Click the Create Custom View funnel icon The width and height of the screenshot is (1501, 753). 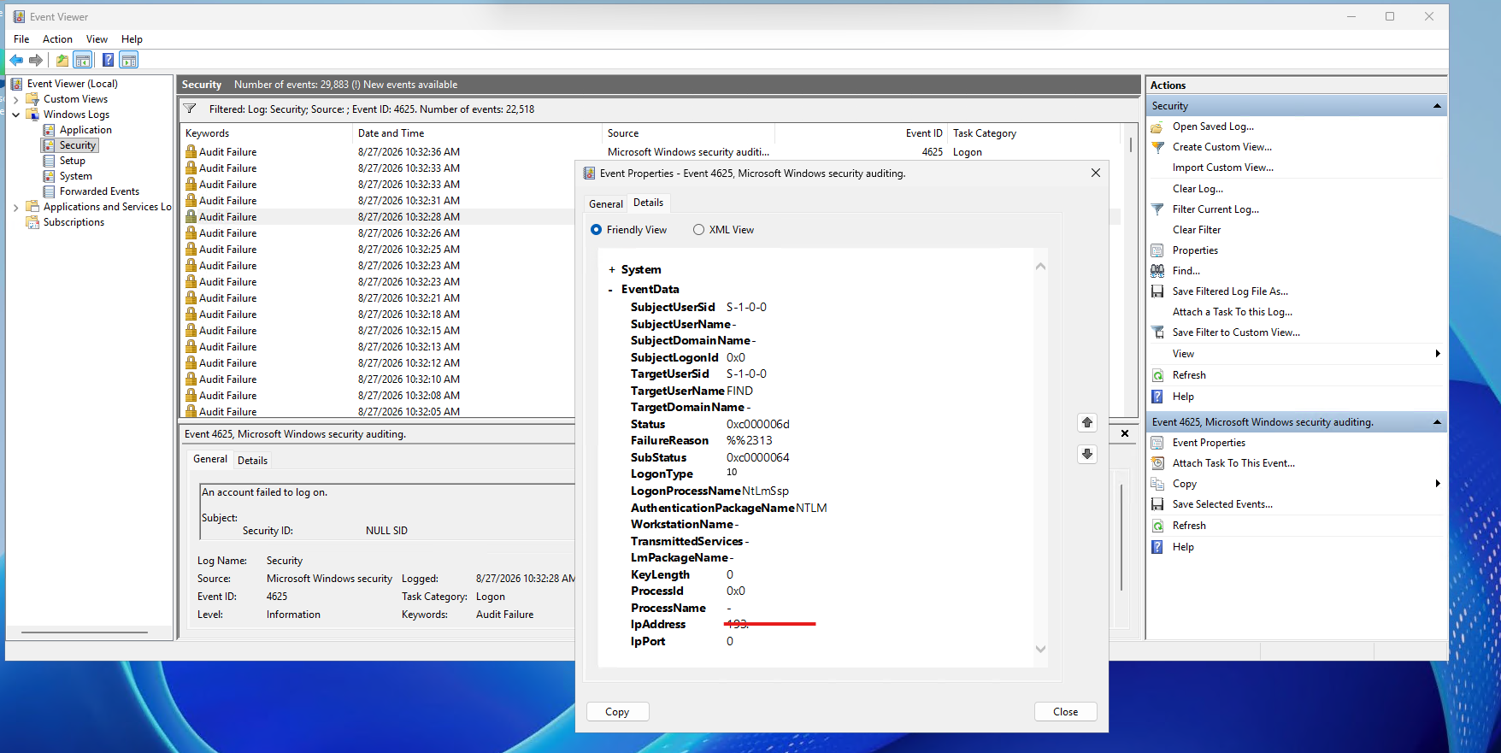[x=1157, y=147]
